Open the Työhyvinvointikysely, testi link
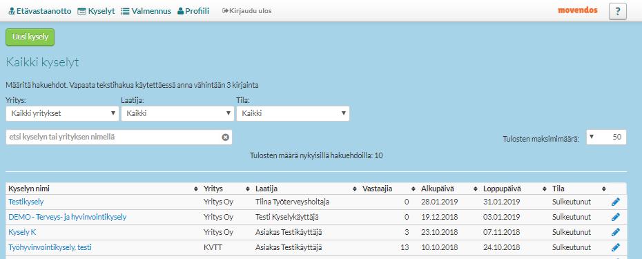642x259 pixels. tap(50, 247)
